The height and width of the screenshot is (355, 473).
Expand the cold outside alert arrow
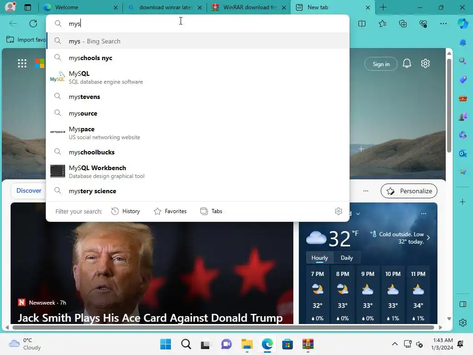point(428,238)
